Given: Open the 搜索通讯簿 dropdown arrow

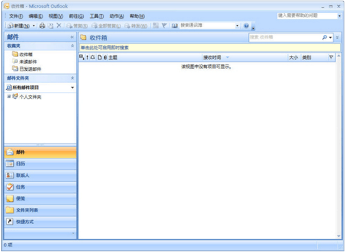Looking at the screenshot, I should coord(237,25).
